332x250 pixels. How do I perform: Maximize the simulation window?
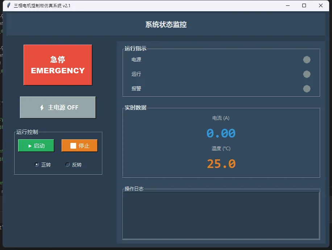(304, 5)
